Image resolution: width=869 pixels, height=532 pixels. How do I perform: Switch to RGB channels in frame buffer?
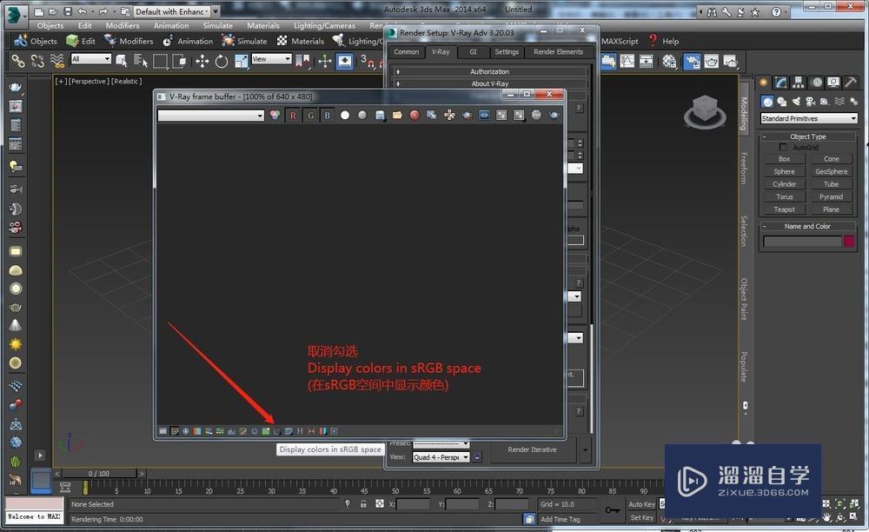tap(275, 116)
